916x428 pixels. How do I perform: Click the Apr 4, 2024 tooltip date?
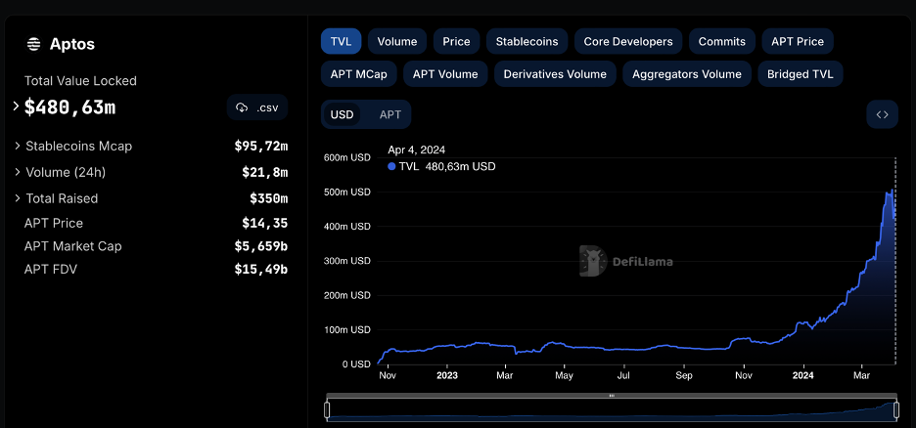(x=417, y=150)
